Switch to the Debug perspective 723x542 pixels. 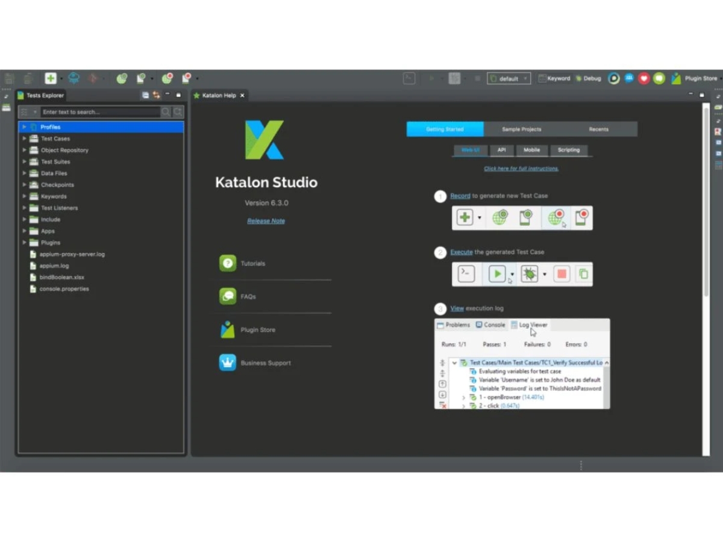click(588, 78)
